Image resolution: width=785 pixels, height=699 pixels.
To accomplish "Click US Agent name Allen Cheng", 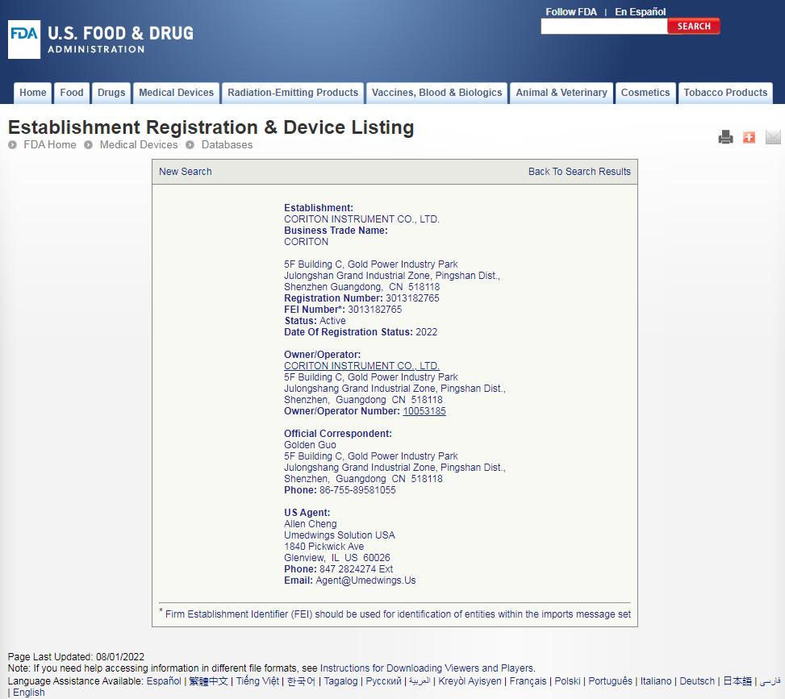I will coord(310,524).
